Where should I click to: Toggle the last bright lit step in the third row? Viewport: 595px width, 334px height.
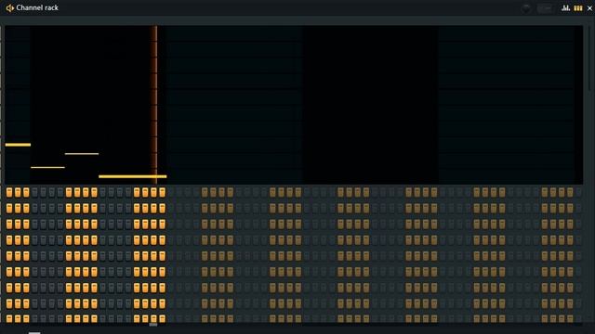[x=162, y=225]
